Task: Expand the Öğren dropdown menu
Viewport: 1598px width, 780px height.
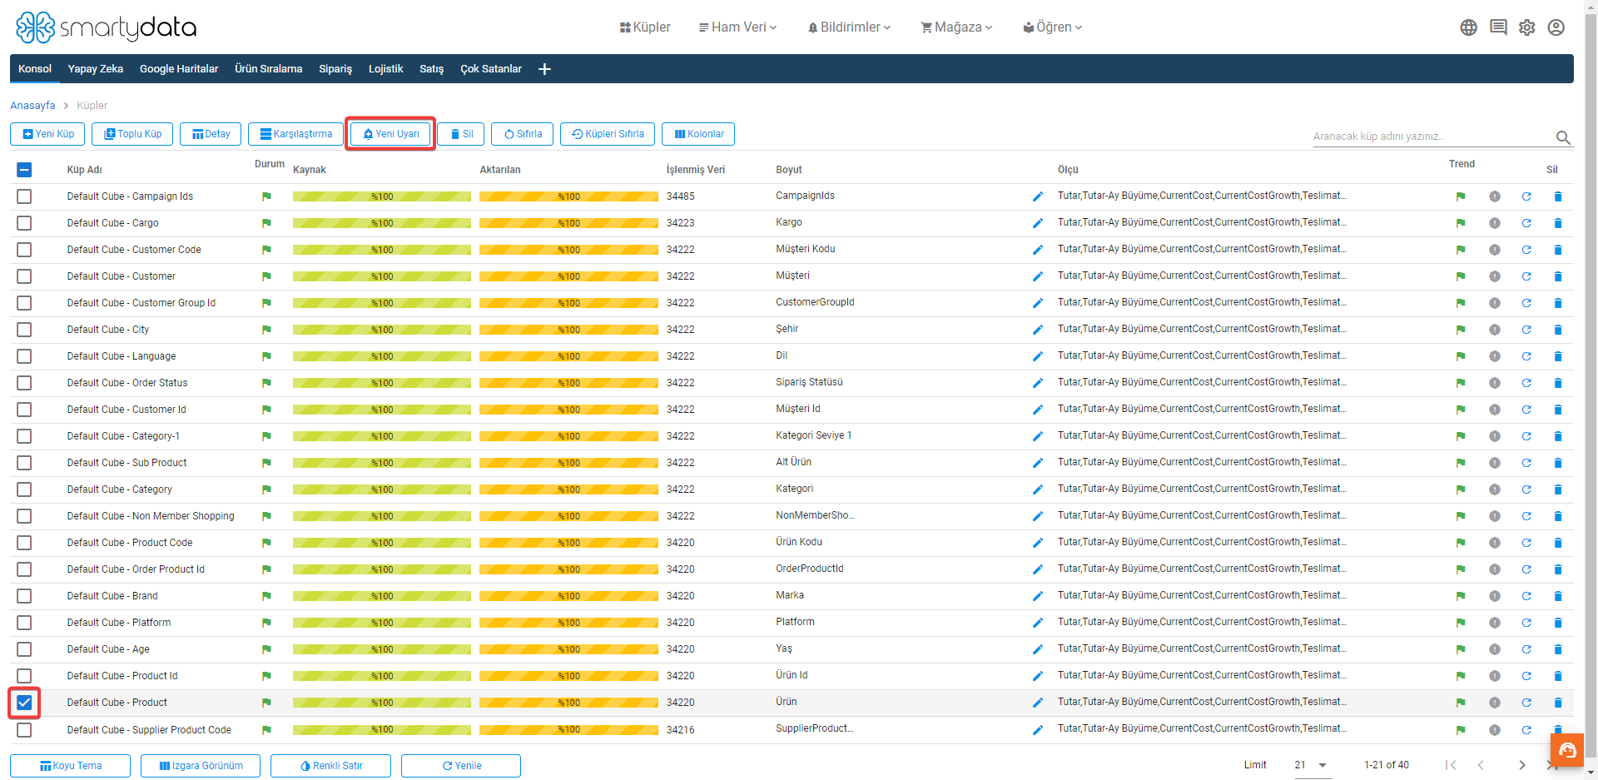Action: click(x=1053, y=27)
